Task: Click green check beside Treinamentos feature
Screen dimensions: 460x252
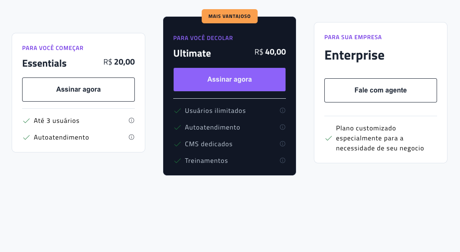Action: tap(177, 160)
